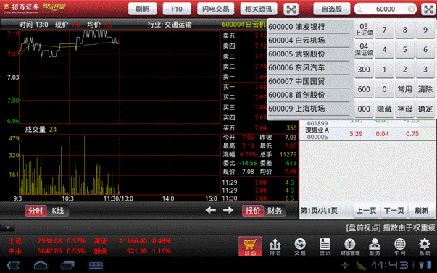Switch to 分时 time-share view
This screenshot has width=437, height=273.
(x=36, y=211)
